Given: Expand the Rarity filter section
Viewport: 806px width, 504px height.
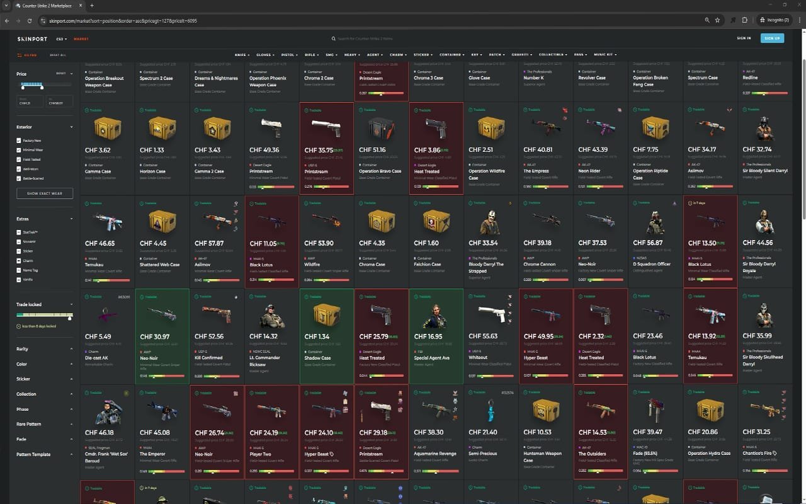Looking at the screenshot, I should tap(44, 348).
